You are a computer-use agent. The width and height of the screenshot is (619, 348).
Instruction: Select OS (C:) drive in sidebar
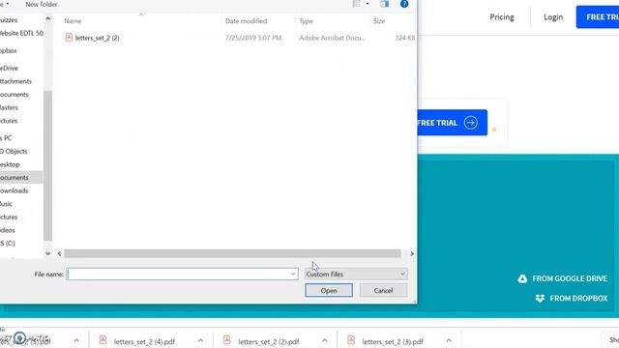click(x=8, y=243)
